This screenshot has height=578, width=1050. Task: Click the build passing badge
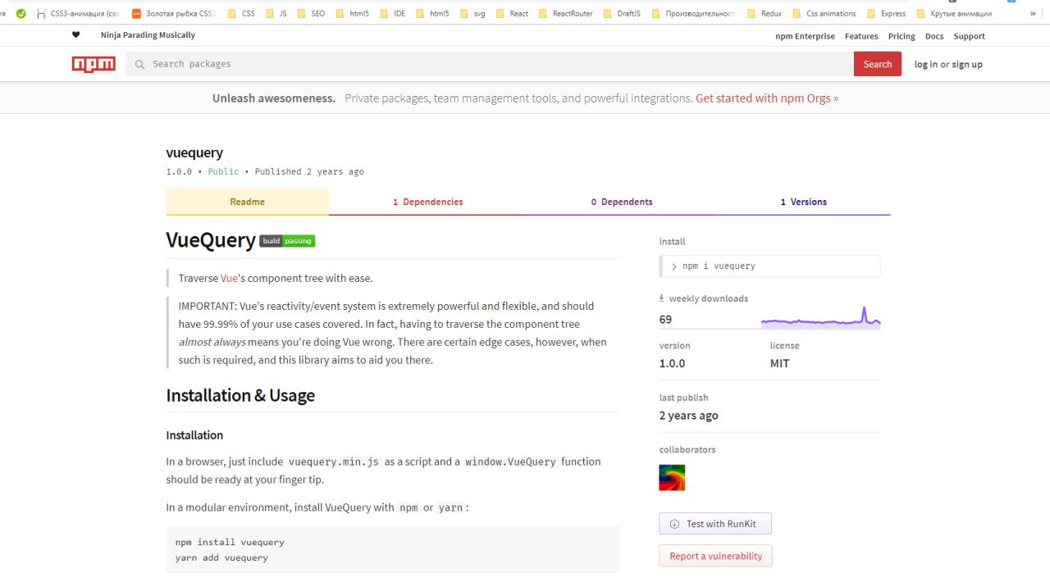pos(287,241)
